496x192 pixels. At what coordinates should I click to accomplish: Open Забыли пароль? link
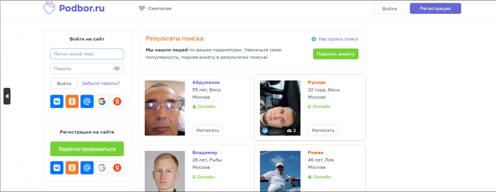(101, 84)
